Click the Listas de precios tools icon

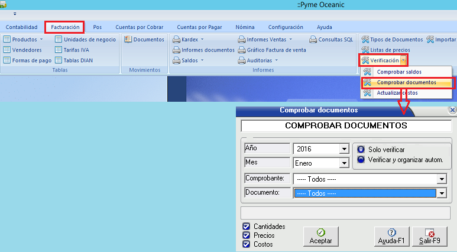(x=365, y=50)
